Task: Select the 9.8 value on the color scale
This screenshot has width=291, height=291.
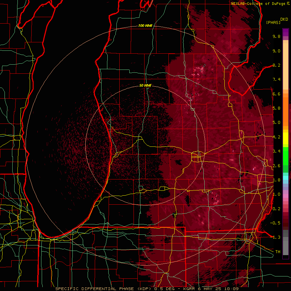Action: 276,36
